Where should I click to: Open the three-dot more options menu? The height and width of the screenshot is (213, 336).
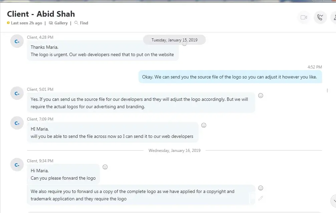click(327, 90)
